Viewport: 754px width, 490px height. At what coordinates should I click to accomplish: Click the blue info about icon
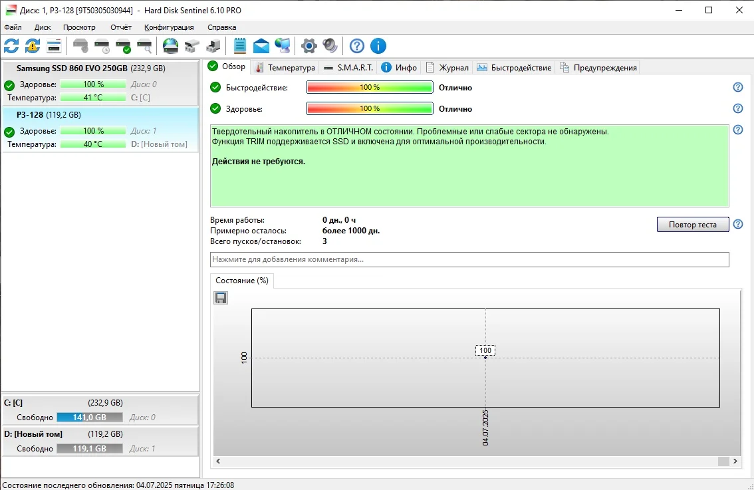[x=378, y=46]
